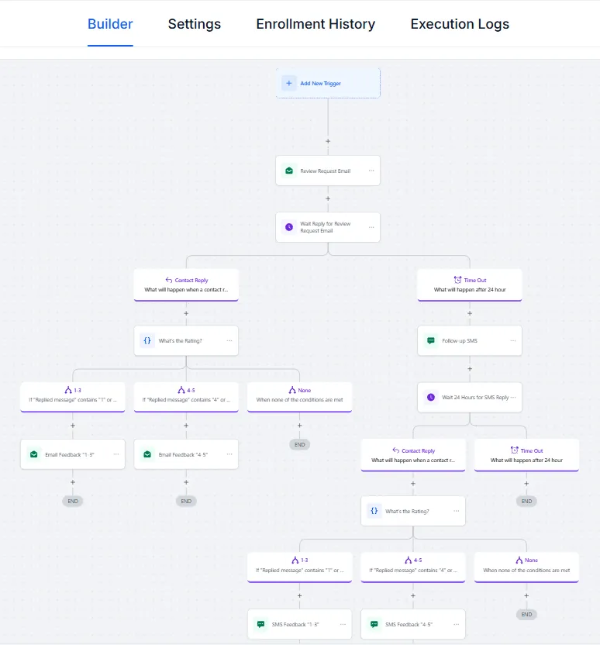Click the plus icon in Add New Trigger

288,83
